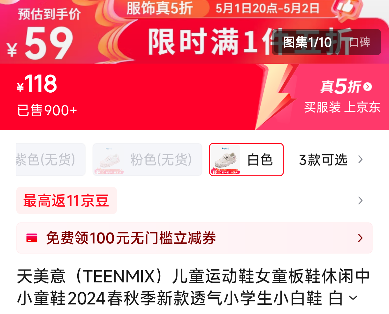The width and height of the screenshot is (389, 314).
Task: Expand the 3款可选 chevron arrow
Action: [361, 159]
